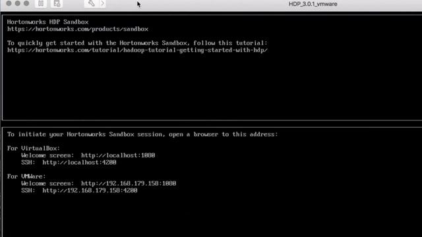Open the snapshots toolbar icon
The height and width of the screenshot is (237, 422).
click(57, 3)
